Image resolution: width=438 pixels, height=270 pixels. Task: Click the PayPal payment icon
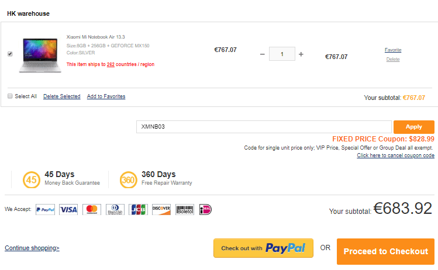[45, 209]
